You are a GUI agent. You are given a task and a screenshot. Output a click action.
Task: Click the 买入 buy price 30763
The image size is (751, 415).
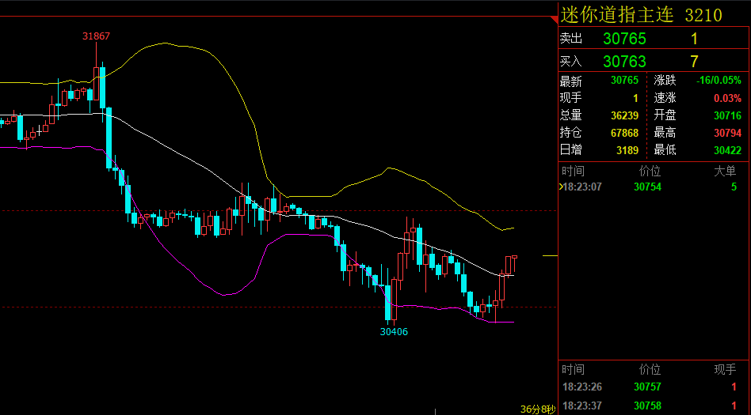coord(624,61)
